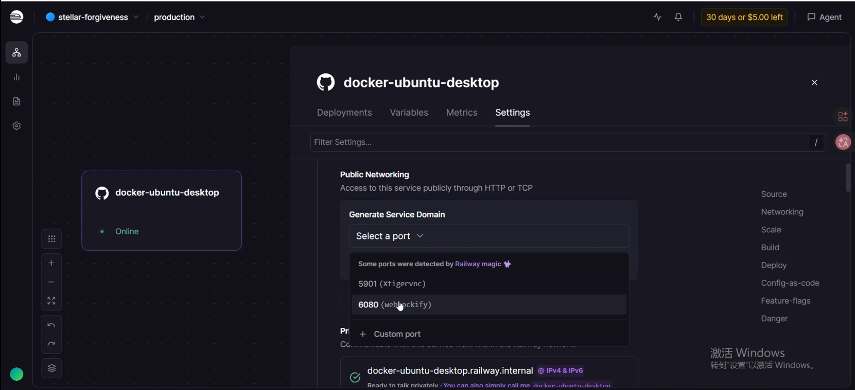Click the slash shortcut in filter box
The height and width of the screenshot is (390, 855).
tap(816, 142)
